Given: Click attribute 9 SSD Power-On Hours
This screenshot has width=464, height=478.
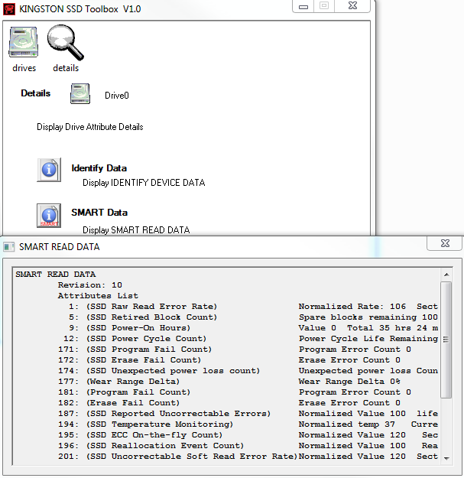Looking at the screenshot, I should 129,327.
